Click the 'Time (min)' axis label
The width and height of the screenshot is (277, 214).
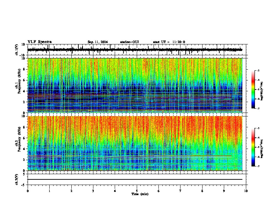coord(140,194)
